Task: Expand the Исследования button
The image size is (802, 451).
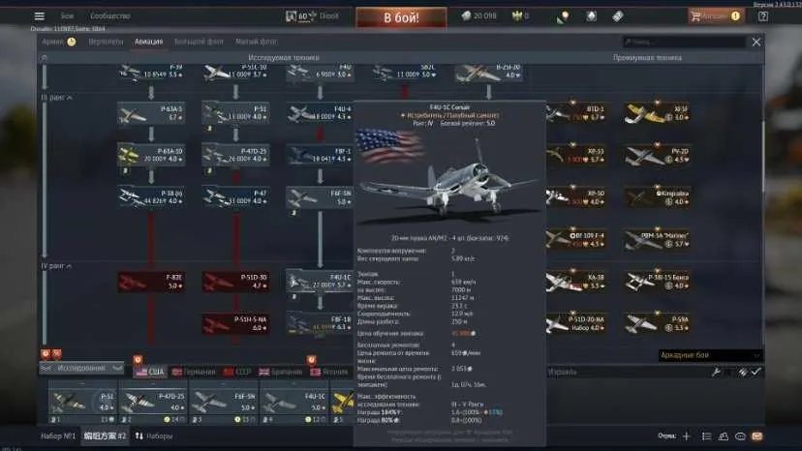Action: [x=81, y=368]
